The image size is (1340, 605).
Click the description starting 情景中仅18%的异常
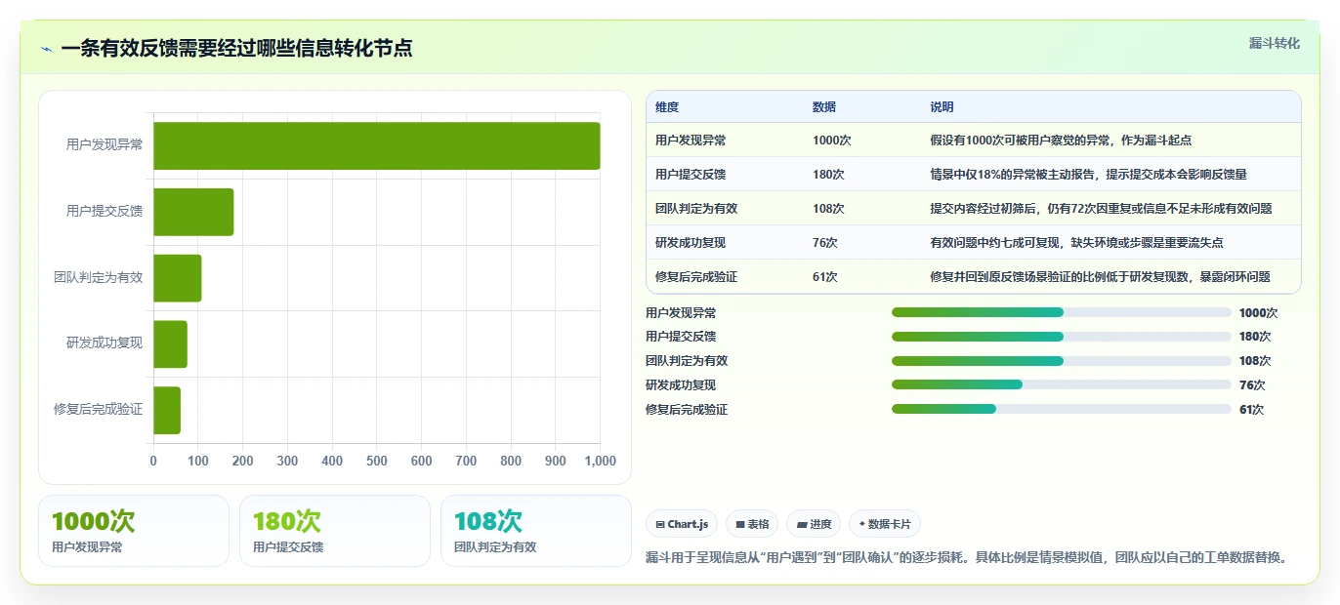[1089, 175]
